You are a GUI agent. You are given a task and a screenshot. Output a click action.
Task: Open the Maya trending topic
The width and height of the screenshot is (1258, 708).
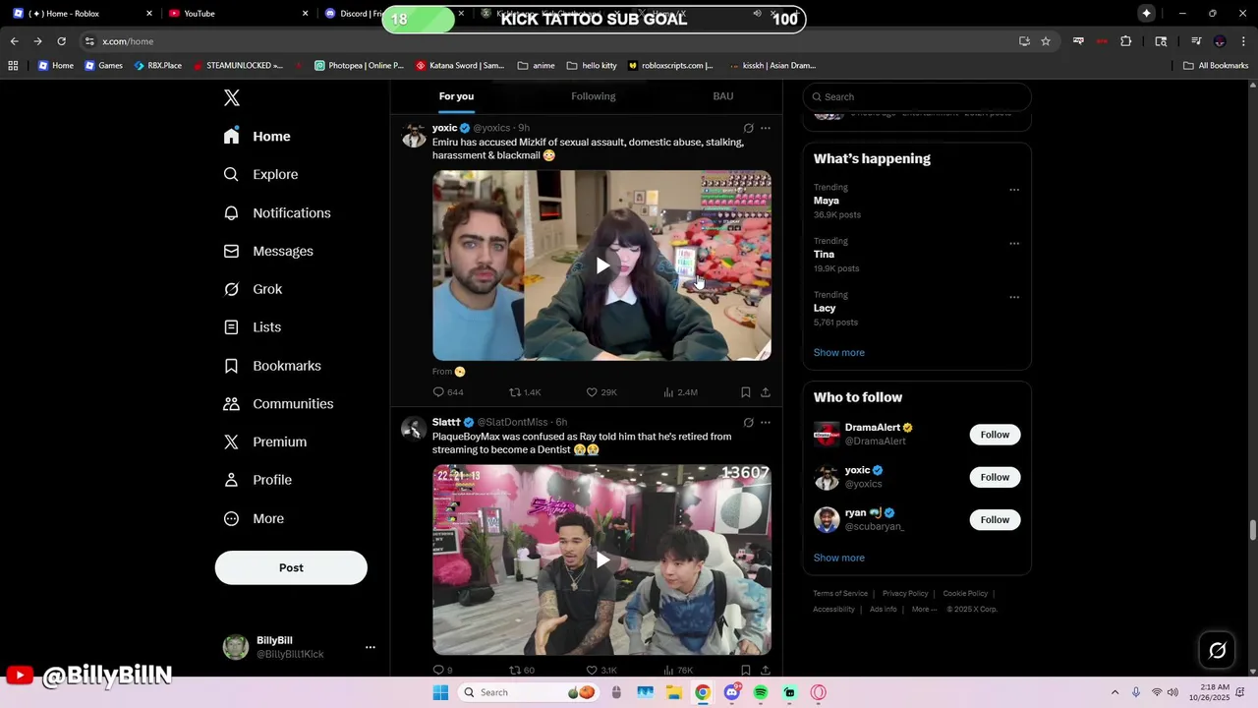tap(827, 201)
